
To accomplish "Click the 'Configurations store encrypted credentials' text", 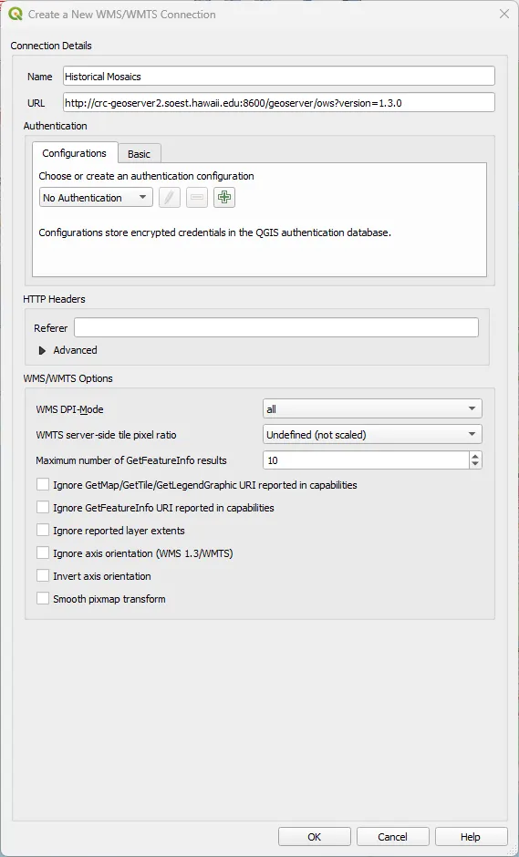I will tap(215, 232).
